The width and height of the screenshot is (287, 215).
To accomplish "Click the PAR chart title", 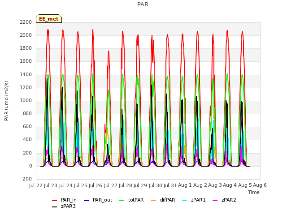I will point(143,4).
